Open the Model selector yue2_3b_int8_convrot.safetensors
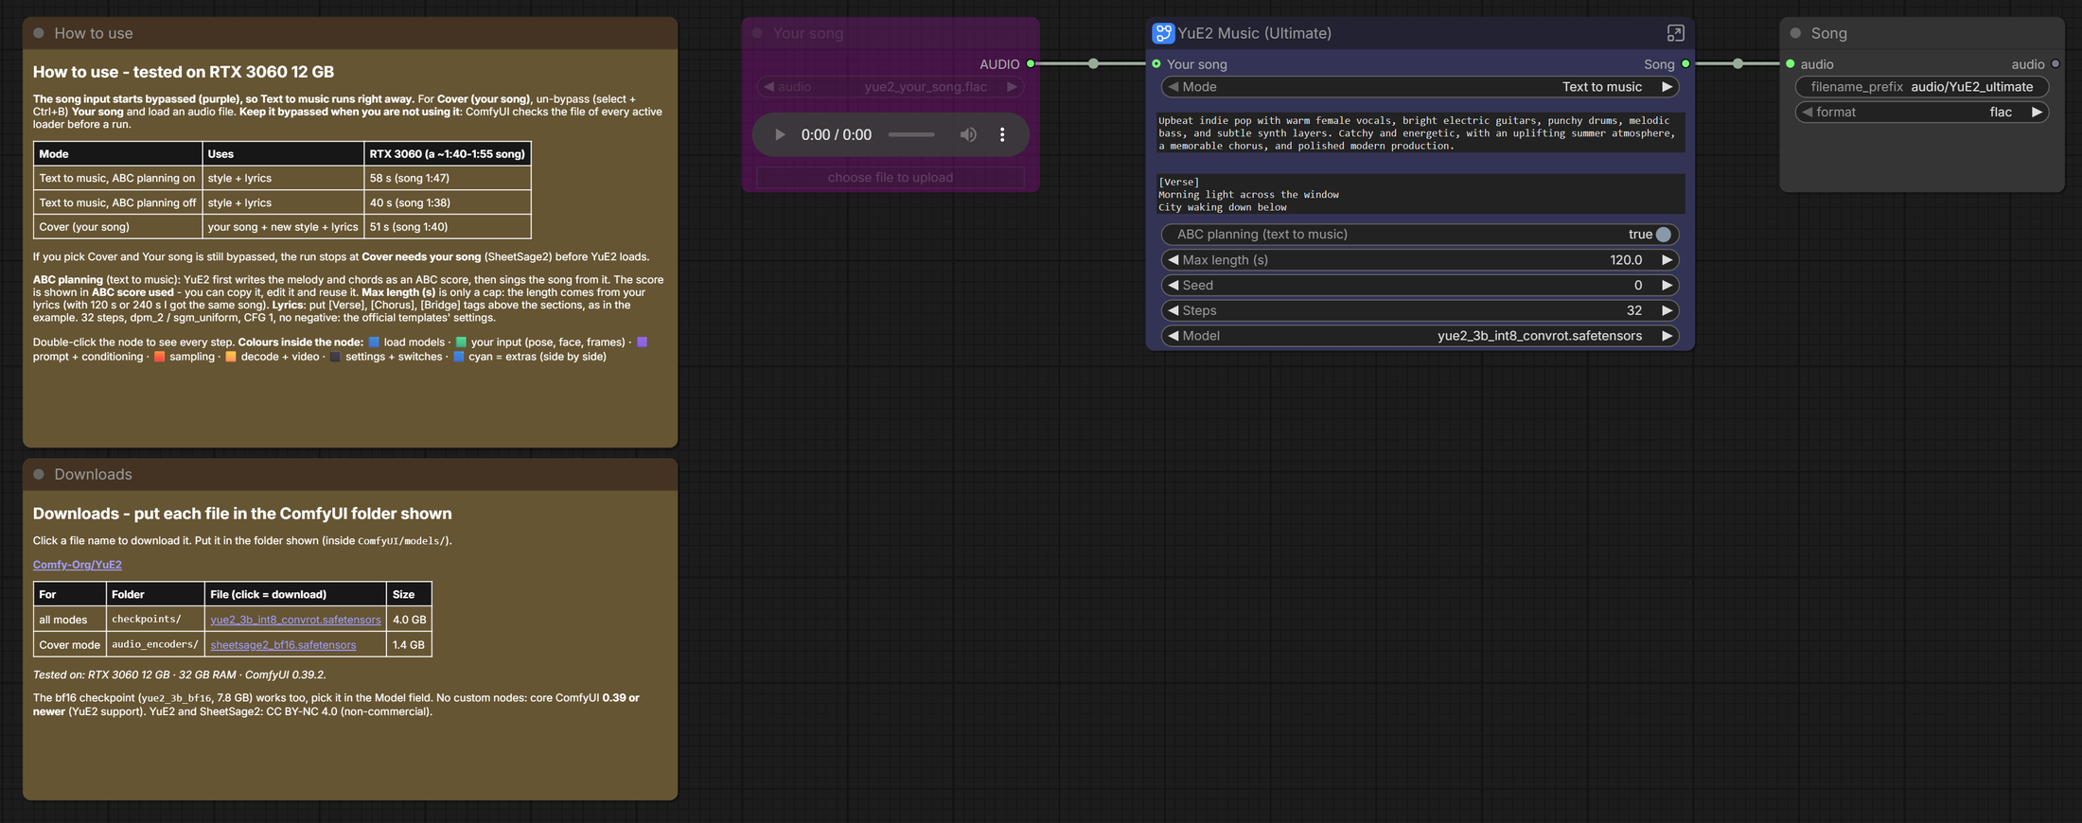The image size is (2082, 823). pyautogui.click(x=1420, y=336)
